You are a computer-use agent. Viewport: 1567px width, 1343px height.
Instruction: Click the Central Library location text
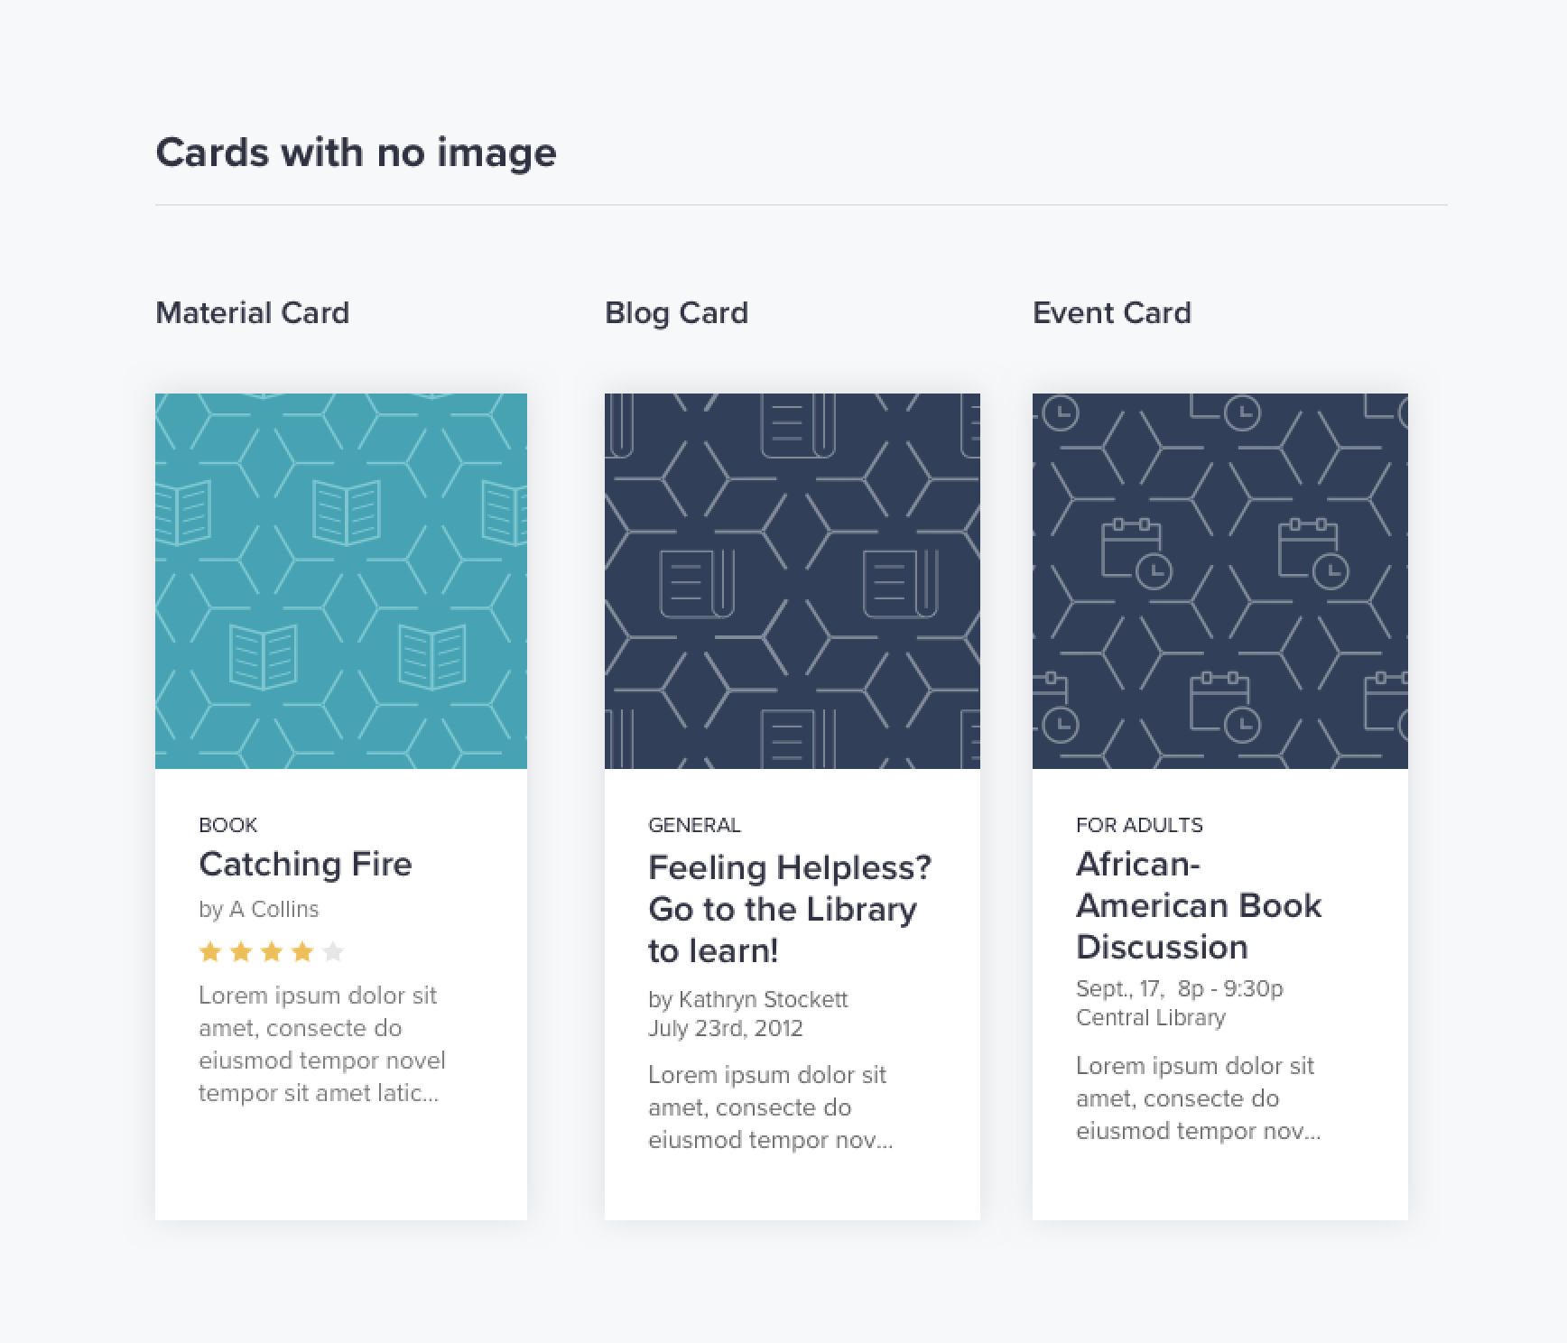1151,1017
